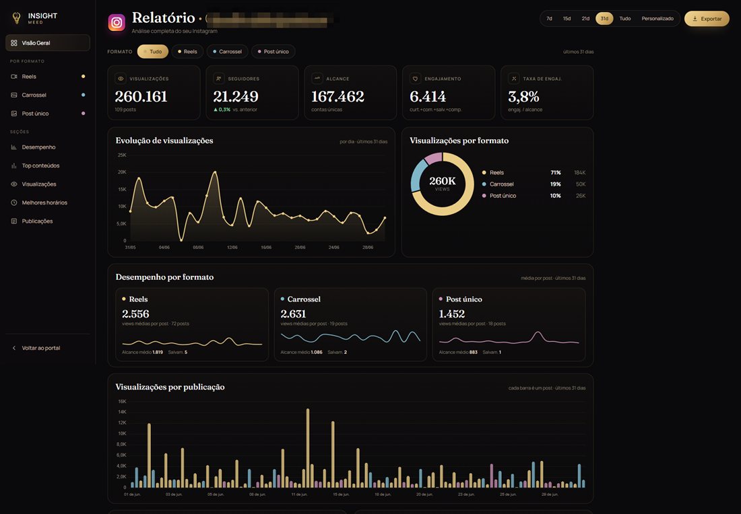Click the percent icon on Taxa de Engaj. card
The height and width of the screenshot is (514, 741).
pyautogui.click(x=514, y=79)
